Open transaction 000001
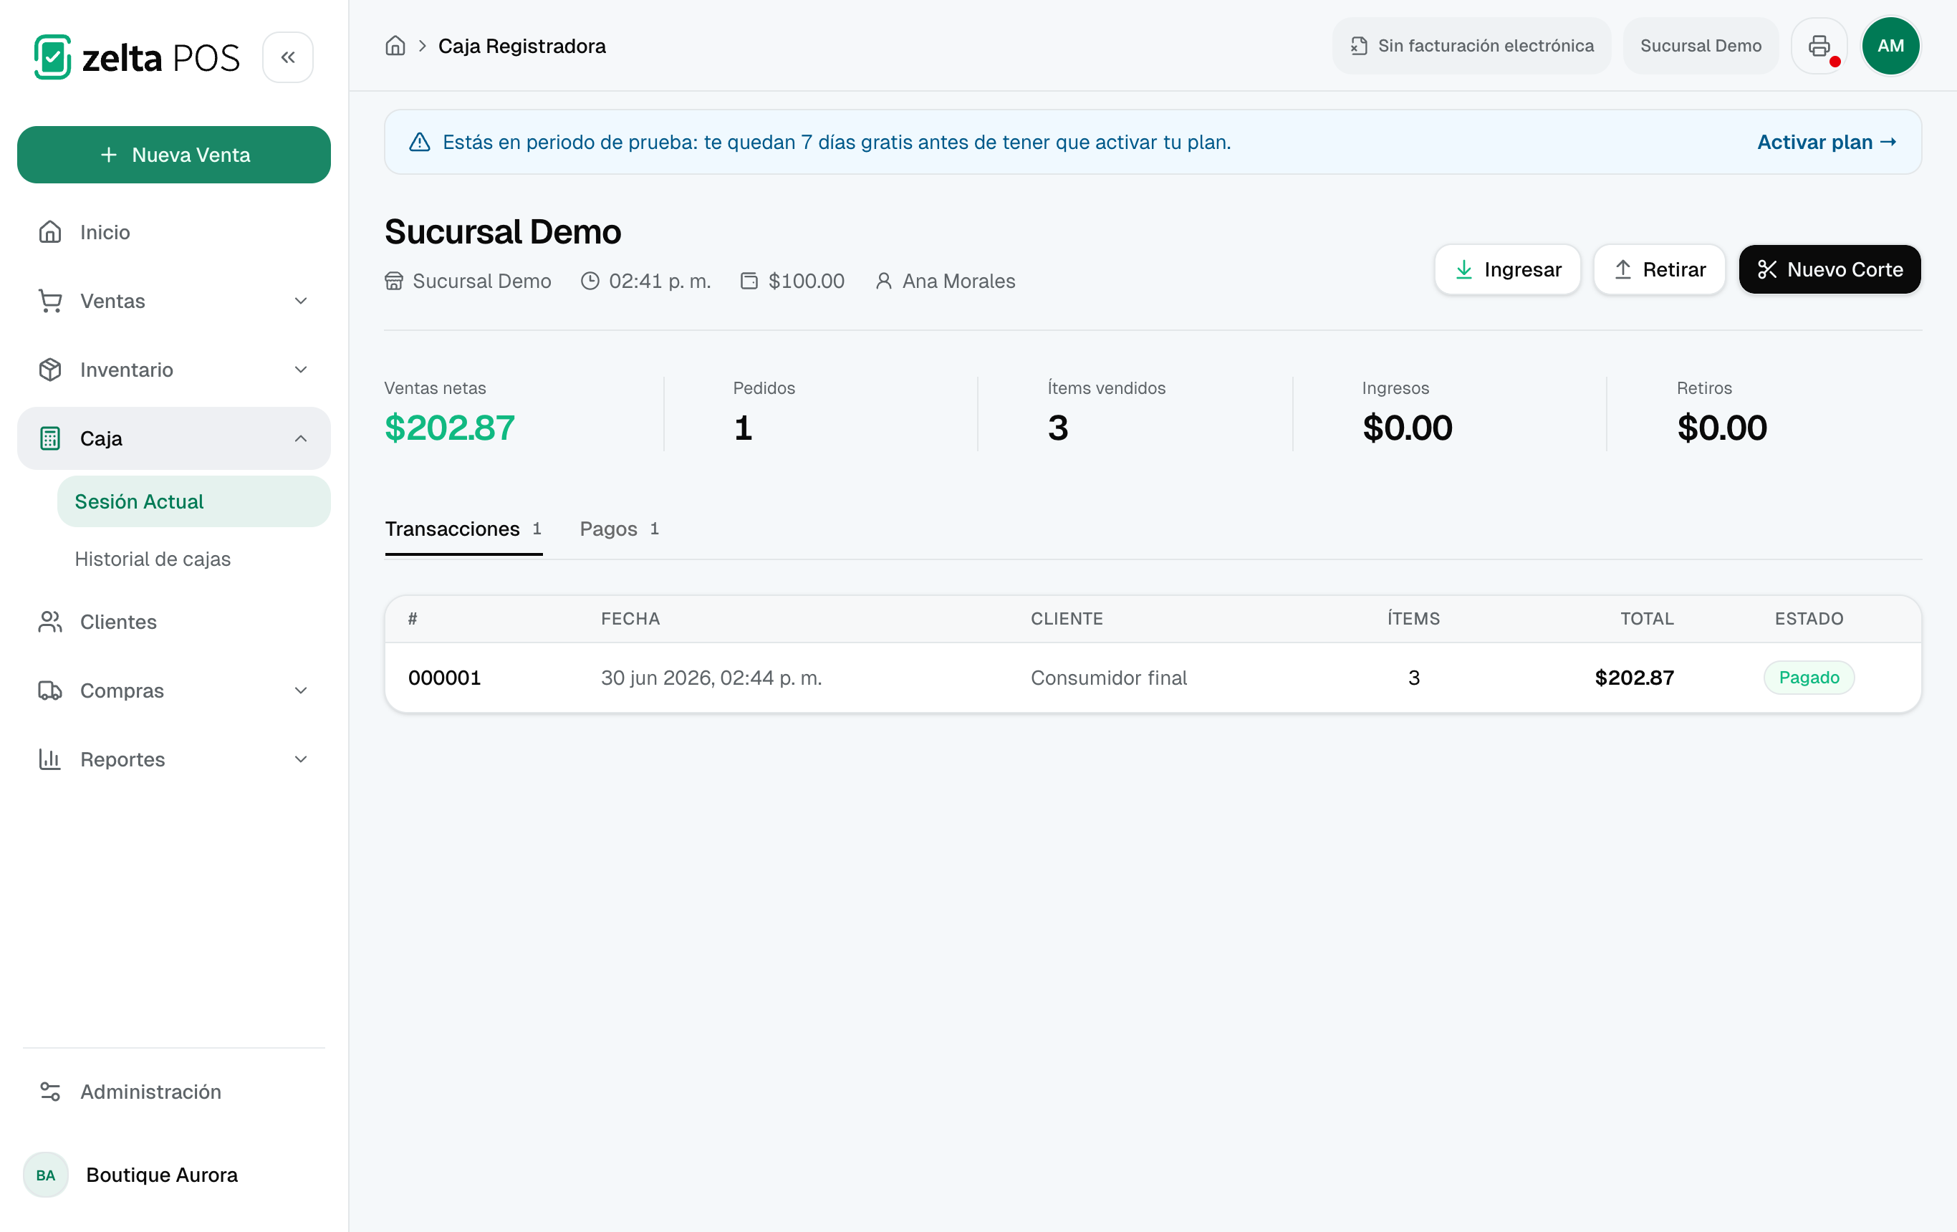1957x1232 pixels. (1153, 678)
